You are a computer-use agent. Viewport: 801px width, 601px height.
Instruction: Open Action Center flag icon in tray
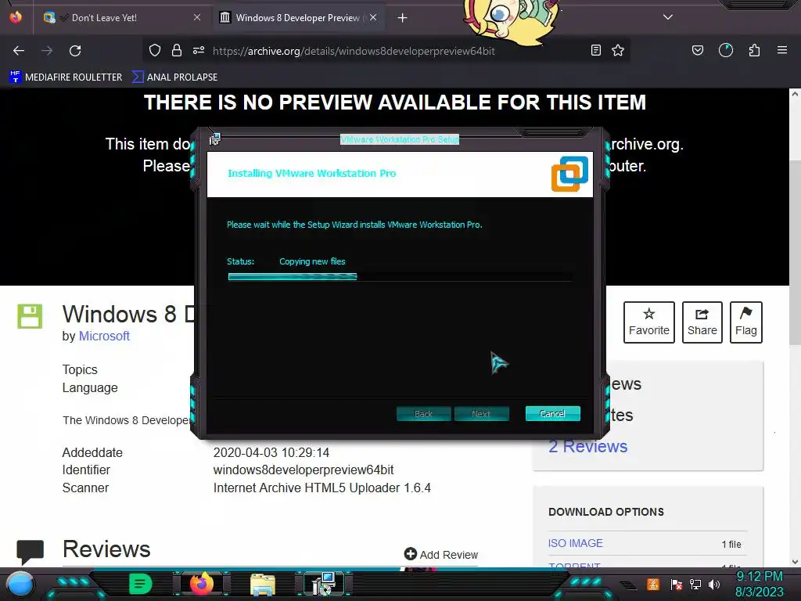tap(677, 584)
